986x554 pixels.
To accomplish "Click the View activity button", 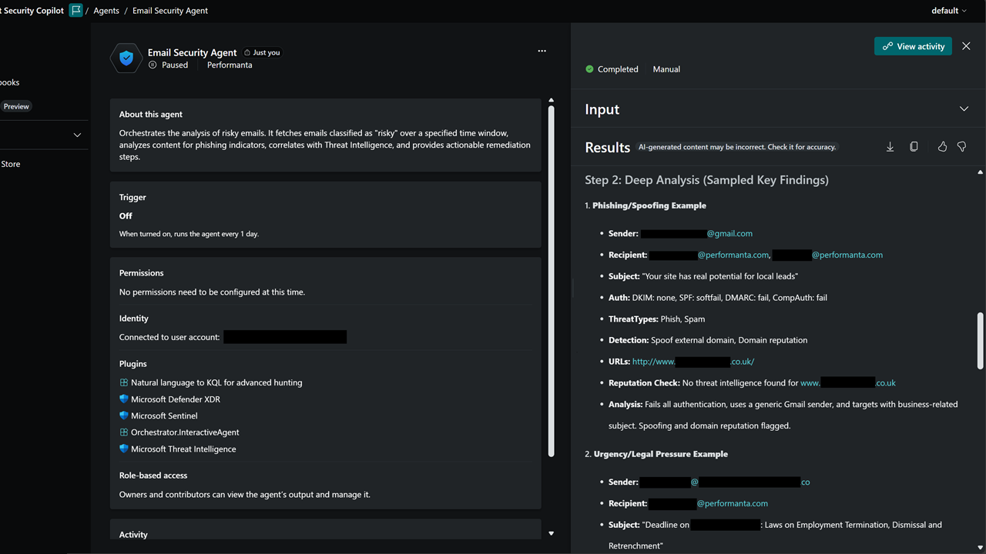I will [x=914, y=46].
